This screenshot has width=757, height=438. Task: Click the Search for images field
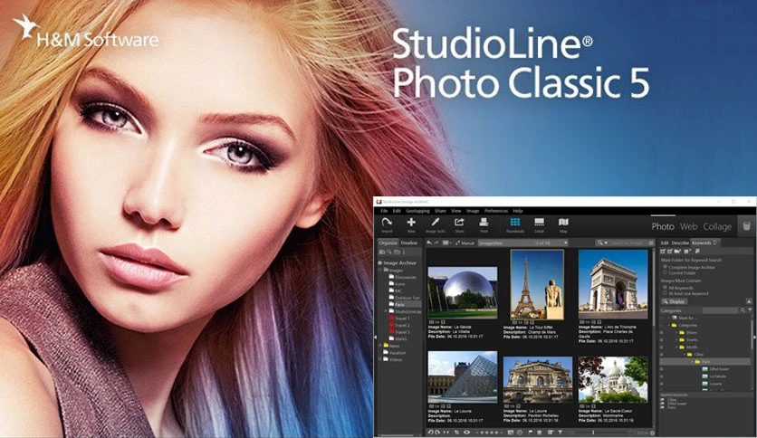pyautogui.click(x=629, y=243)
